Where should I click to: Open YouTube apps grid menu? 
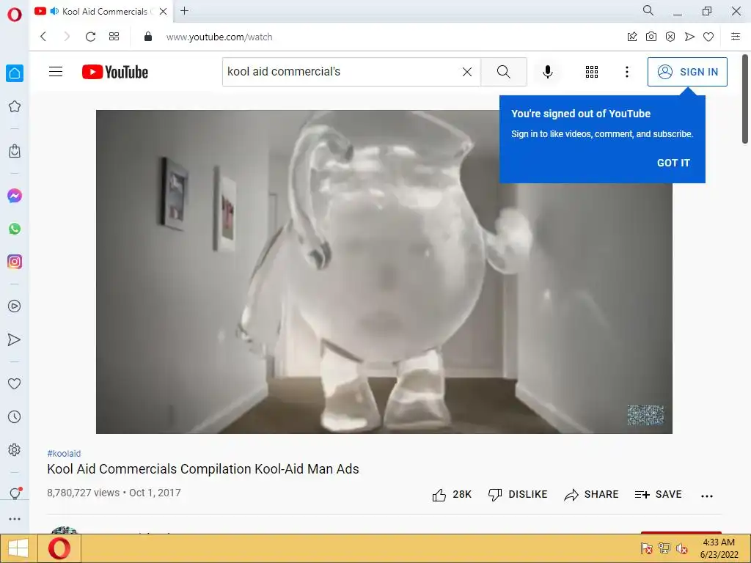[x=592, y=72]
